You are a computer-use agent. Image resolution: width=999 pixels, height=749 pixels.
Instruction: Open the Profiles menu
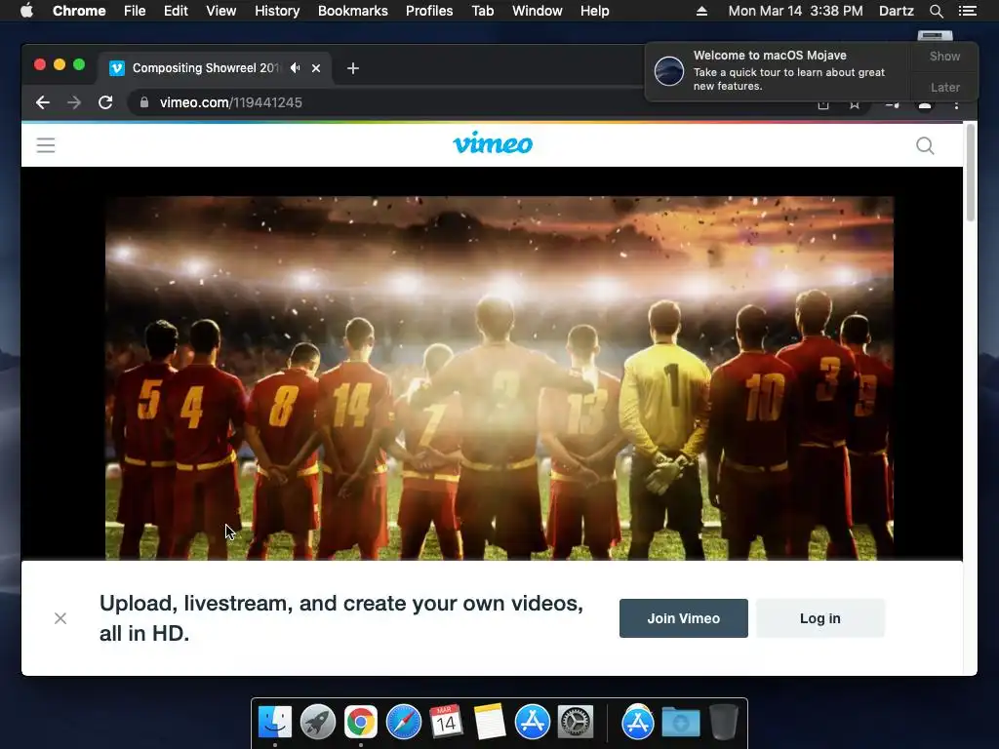coord(429,11)
